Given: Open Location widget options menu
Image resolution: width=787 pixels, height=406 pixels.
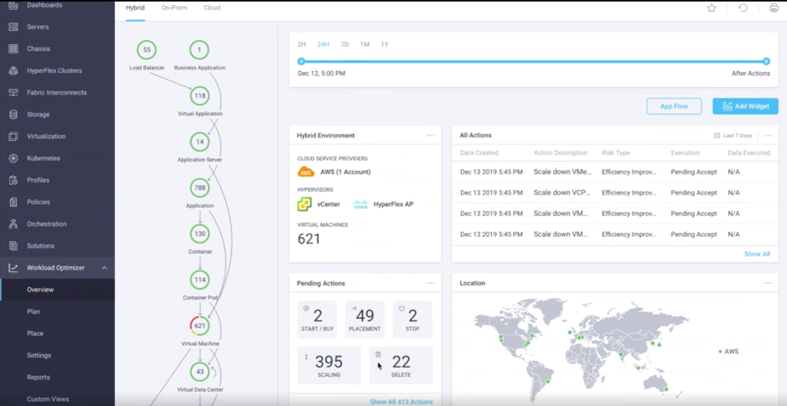Looking at the screenshot, I should click(768, 283).
